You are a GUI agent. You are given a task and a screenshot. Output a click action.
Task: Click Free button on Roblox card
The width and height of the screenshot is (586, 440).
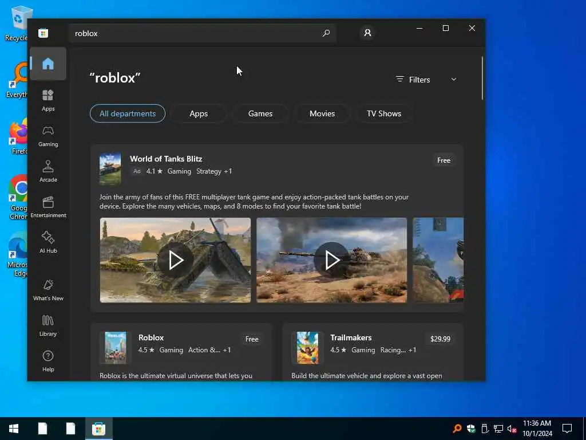(x=252, y=339)
